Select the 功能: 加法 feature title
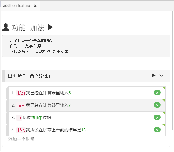 [28, 27]
